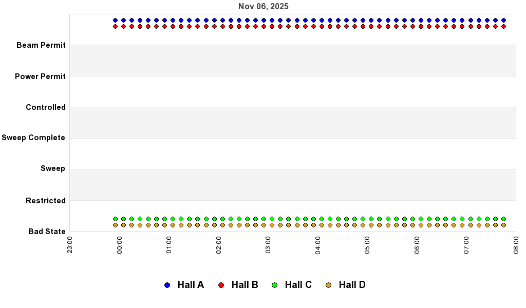Click the orange Hall D legend marker
Screen dimensions: 526x308
coord(329,284)
